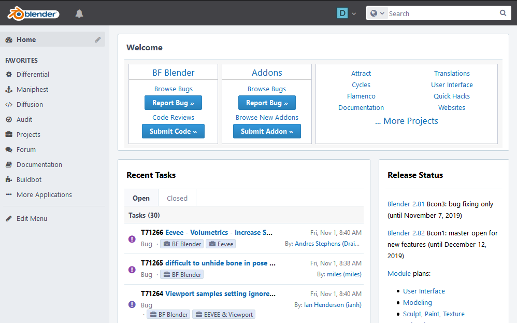Click the More Applications ellipsis icon
This screenshot has height=323, width=517.
coord(9,194)
